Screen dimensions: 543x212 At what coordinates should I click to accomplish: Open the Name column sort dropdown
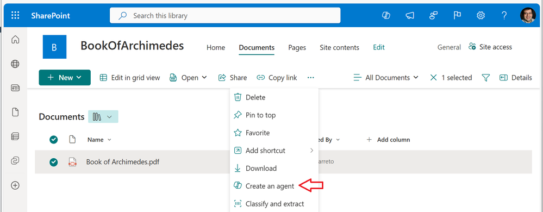[99, 140]
